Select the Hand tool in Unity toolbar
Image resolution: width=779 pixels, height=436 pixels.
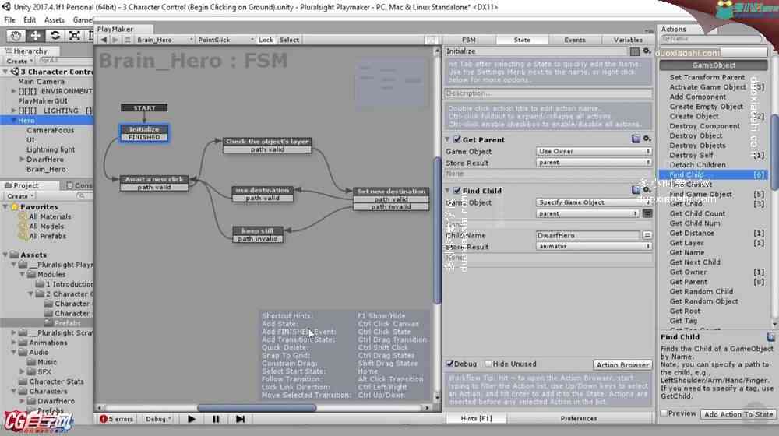pos(16,36)
